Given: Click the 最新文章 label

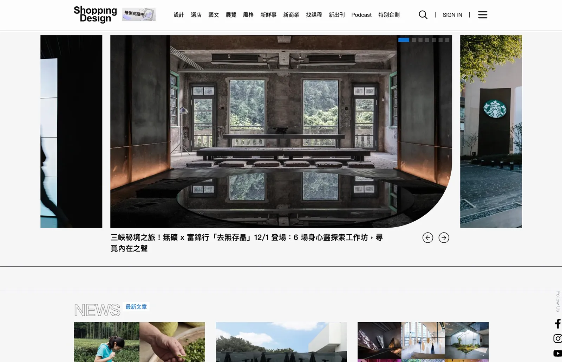Looking at the screenshot, I should [x=136, y=307].
